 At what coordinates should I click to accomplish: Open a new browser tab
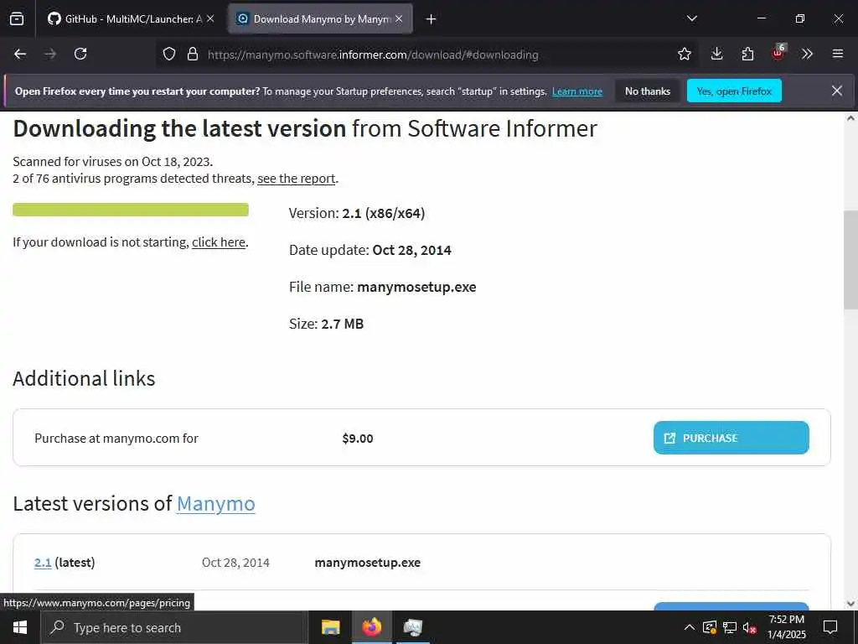click(432, 19)
